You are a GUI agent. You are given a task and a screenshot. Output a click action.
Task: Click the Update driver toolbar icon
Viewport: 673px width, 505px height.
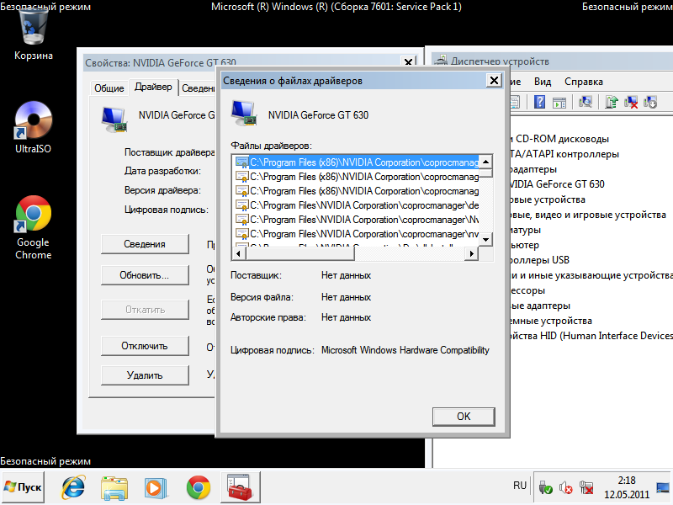(612, 102)
